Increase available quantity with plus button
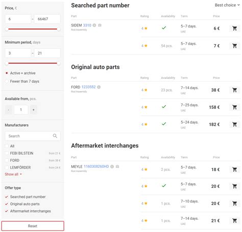Viewport: 242px width, 232px height. pyautogui.click(x=34, y=110)
